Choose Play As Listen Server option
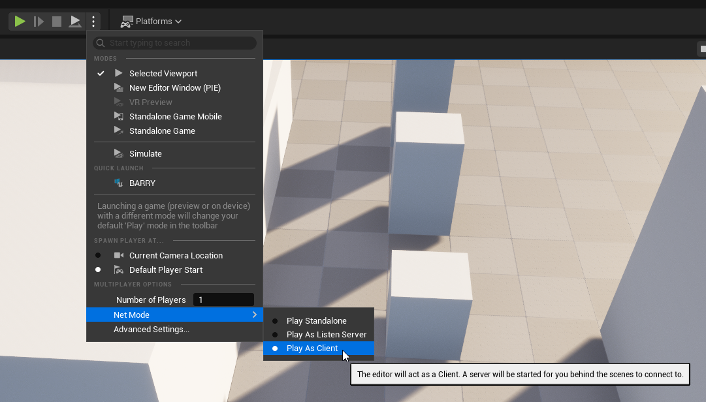Viewport: 706px width, 402px height. [326, 335]
